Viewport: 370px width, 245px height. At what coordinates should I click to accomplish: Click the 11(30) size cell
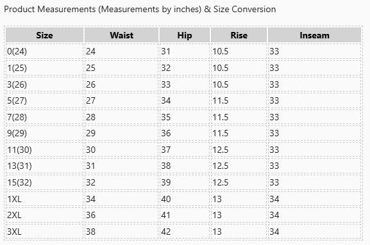(45, 150)
